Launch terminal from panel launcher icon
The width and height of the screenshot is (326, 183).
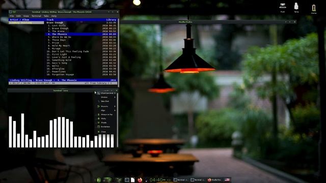(127, 180)
